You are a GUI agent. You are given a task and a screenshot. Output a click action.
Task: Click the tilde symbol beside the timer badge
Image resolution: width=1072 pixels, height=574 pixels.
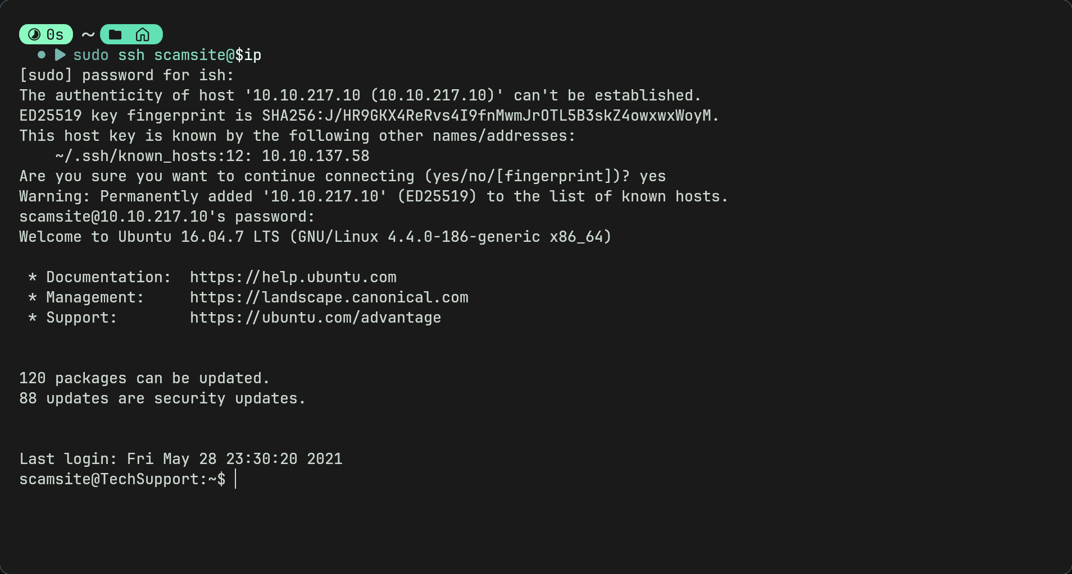[88, 35]
